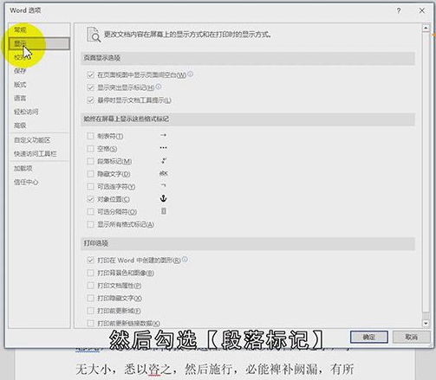
Task: Open the 保存 options category
Action: tap(20, 71)
